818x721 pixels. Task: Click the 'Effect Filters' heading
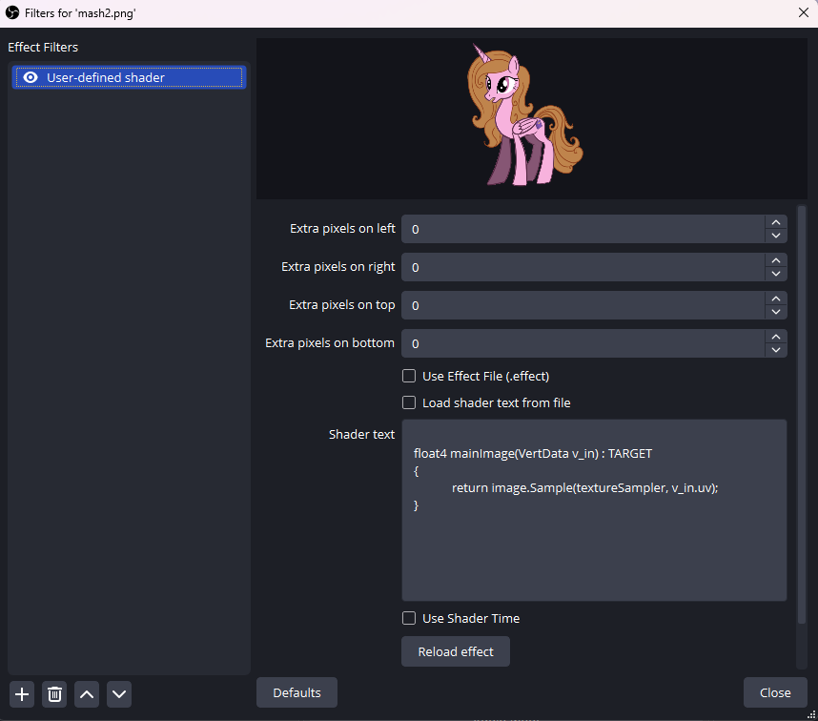[x=43, y=47]
